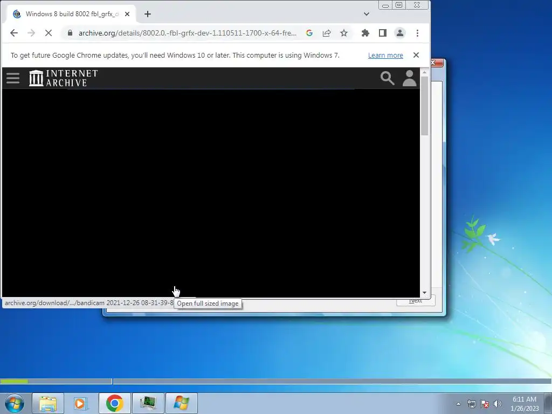Launch Windows Media Player from taskbar
Image resolution: width=552 pixels, height=414 pixels.
80,403
